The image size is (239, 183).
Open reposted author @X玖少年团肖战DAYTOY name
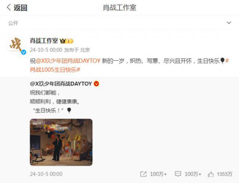(61, 84)
